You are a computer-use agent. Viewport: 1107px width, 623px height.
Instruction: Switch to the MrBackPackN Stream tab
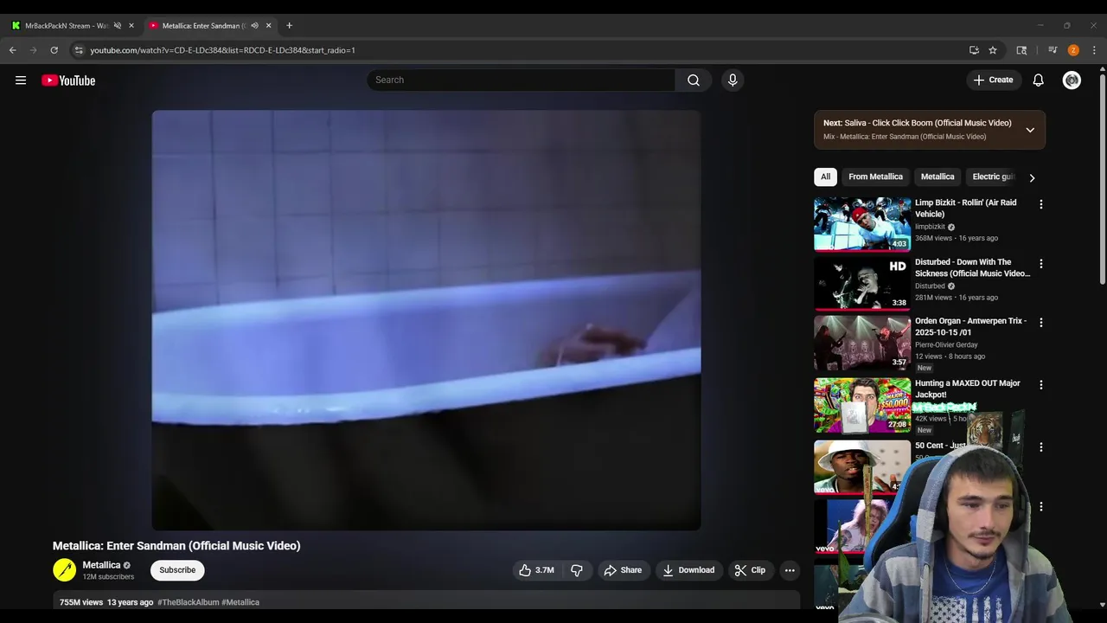coord(66,25)
